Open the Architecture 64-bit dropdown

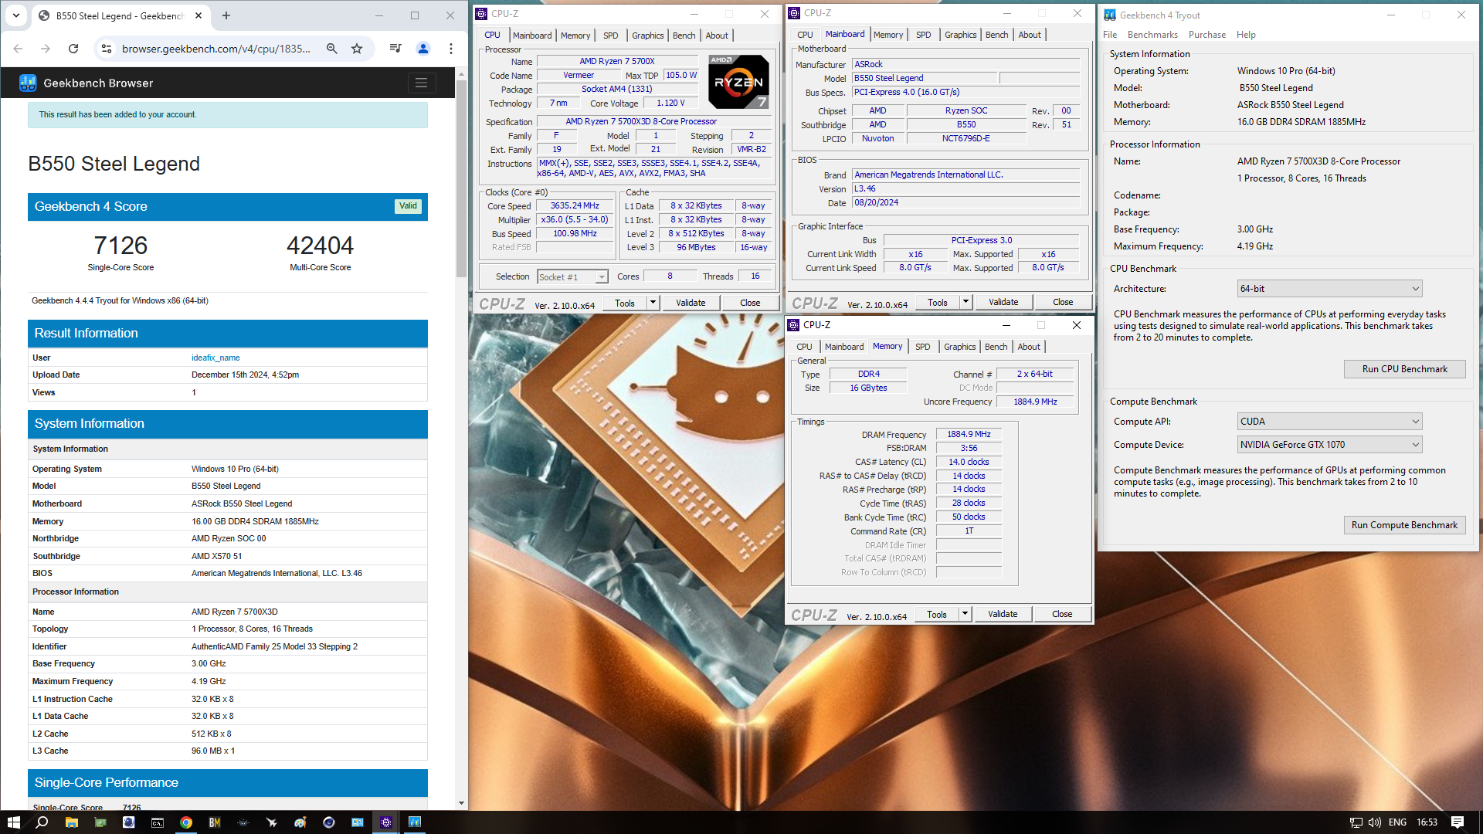tap(1329, 289)
